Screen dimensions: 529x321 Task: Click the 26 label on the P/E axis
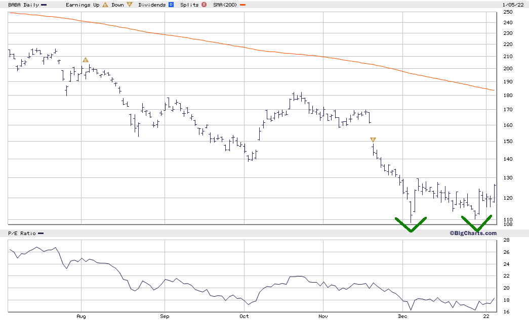[x=506, y=252]
